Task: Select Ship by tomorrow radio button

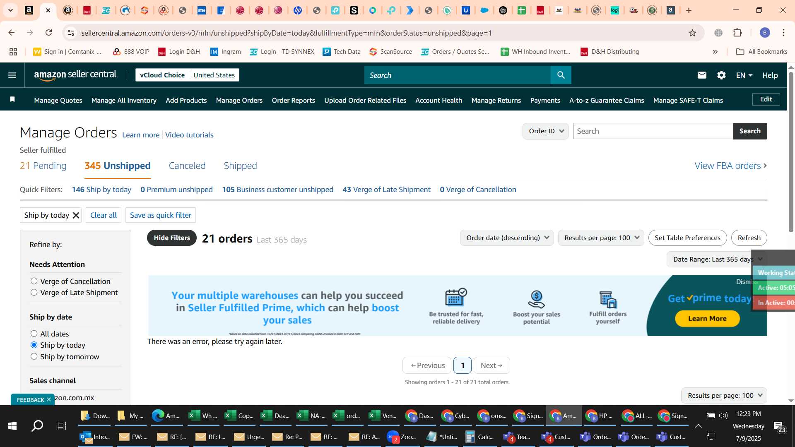Action: (x=34, y=356)
